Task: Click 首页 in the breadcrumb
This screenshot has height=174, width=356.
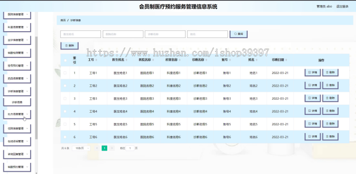Action: point(63,21)
